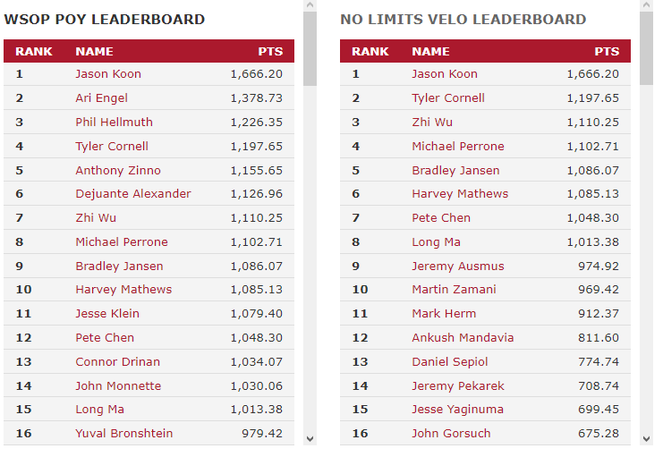
Task: Click the PTS header of the WSOP POY table
Action: click(270, 52)
